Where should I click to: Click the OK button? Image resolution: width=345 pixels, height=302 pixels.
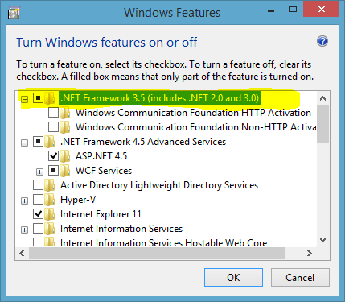[233, 278]
